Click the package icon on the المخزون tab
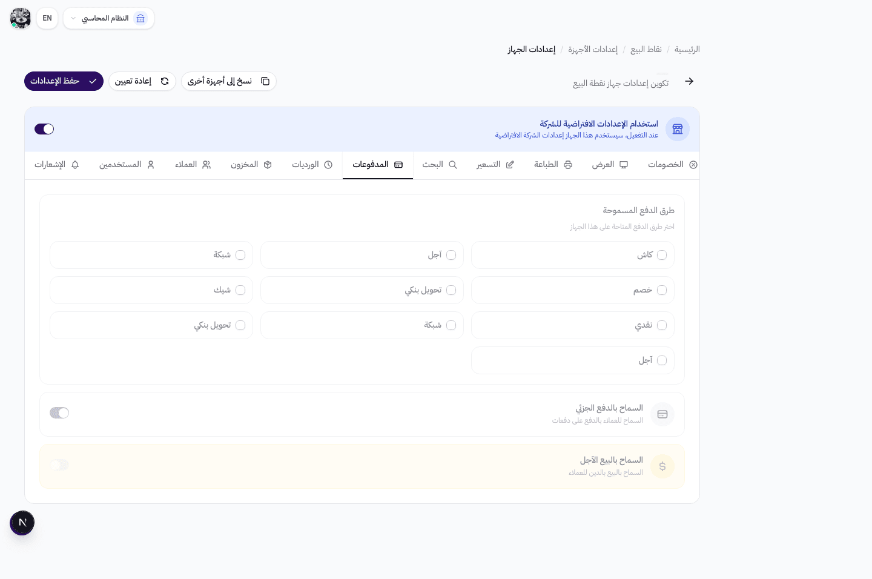The height and width of the screenshot is (579, 872). click(268, 165)
